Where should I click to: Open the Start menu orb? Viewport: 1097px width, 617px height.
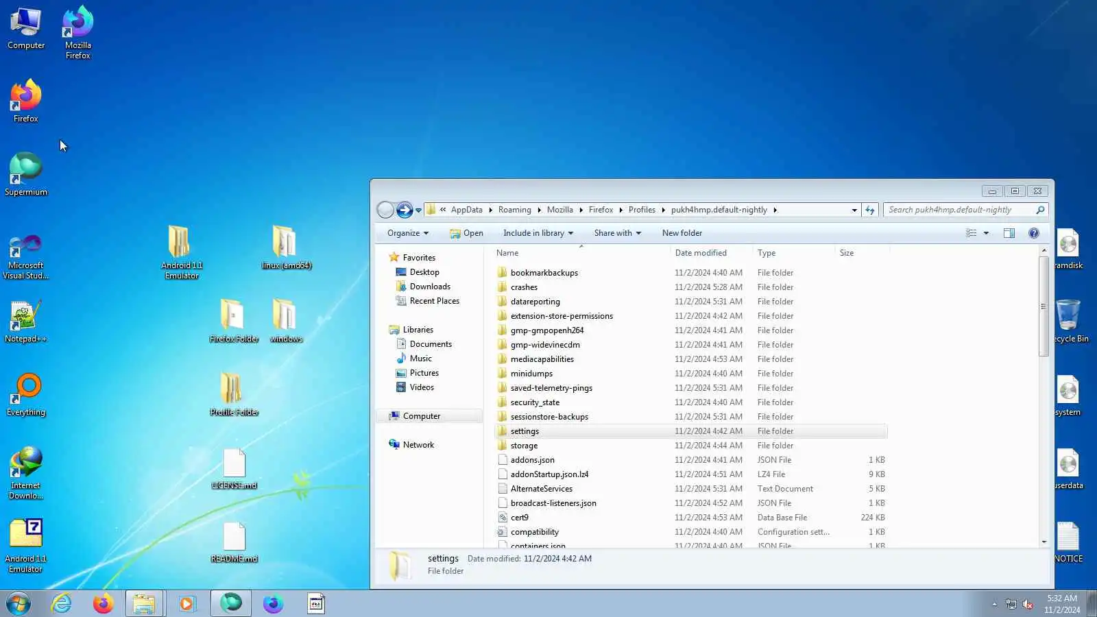[x=19, y=604]
